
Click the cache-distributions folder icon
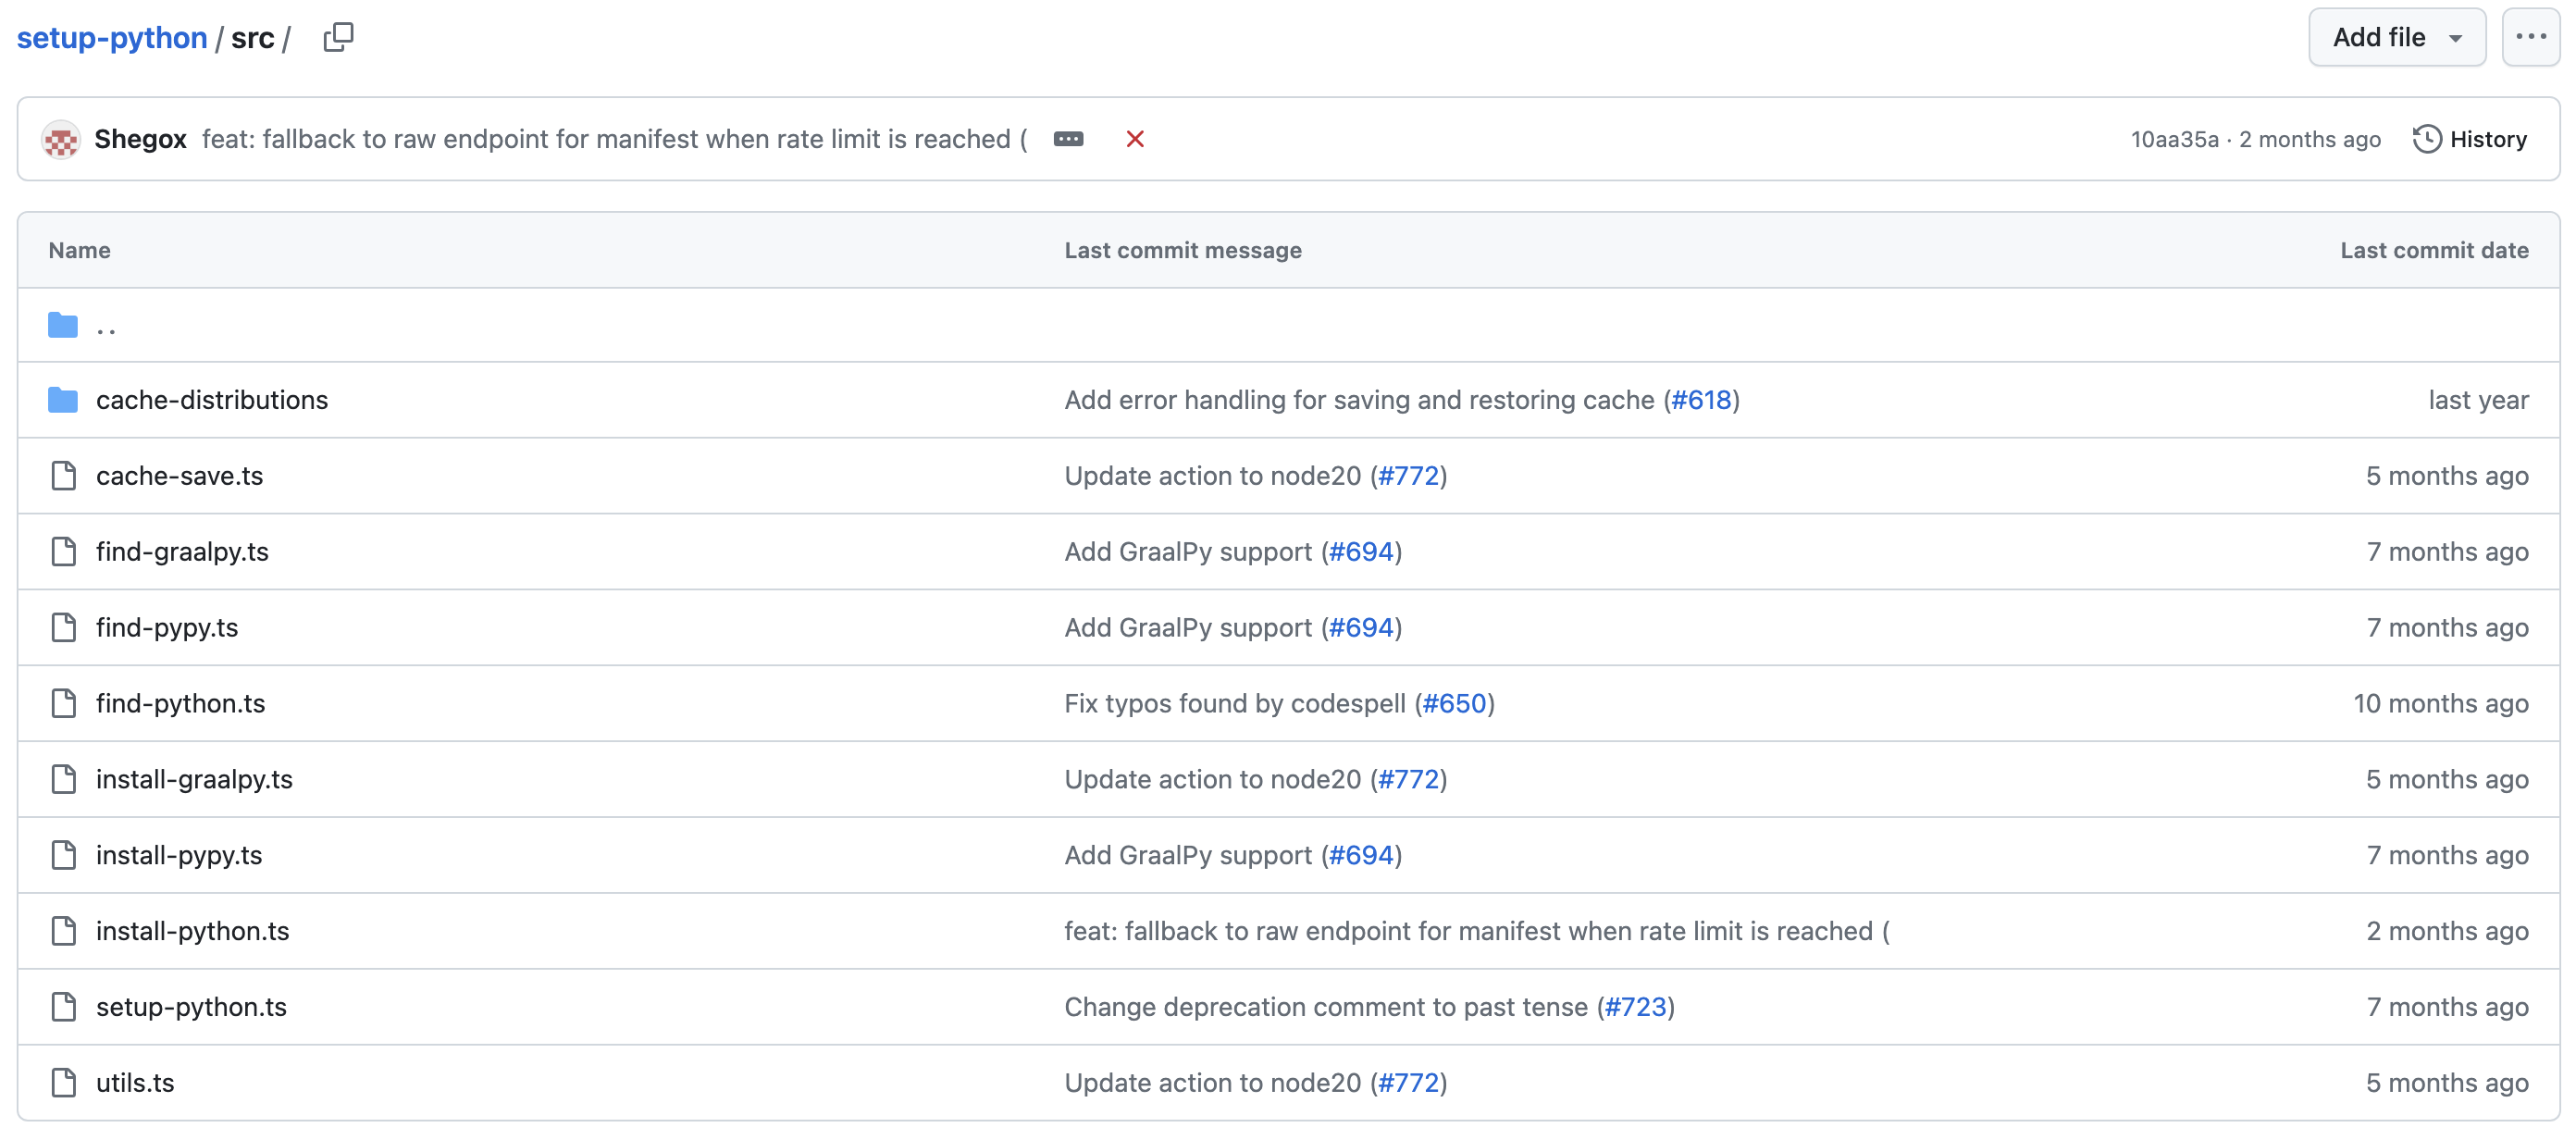point(63,400)
